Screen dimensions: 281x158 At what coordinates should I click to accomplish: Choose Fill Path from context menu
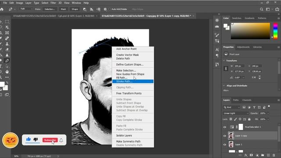pyautogui.click(x=122, y=78)
